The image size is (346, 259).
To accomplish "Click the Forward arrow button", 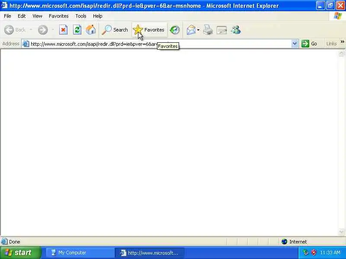I will tap(42, 30).
